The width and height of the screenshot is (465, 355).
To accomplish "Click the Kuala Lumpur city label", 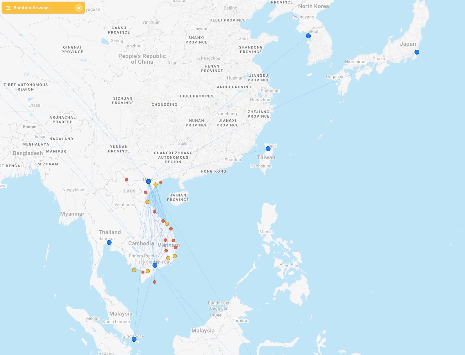I will [116, 322].
